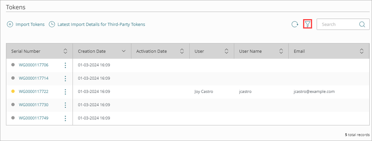The width and height of the screenshot is (372, 141).
Task: Refresh the tokens list
Action: point(294,24)
